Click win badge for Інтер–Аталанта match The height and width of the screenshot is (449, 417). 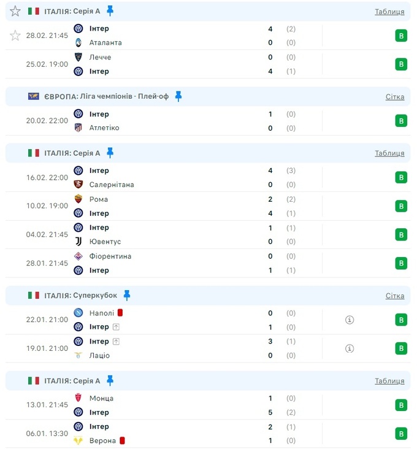click(401, 36)
